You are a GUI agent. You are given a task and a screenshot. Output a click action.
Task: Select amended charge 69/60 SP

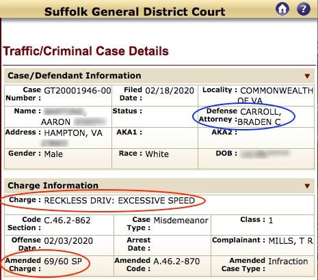click(x=63, y=261)
